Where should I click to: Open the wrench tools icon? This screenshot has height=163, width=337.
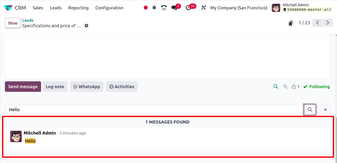pos(203,8)
